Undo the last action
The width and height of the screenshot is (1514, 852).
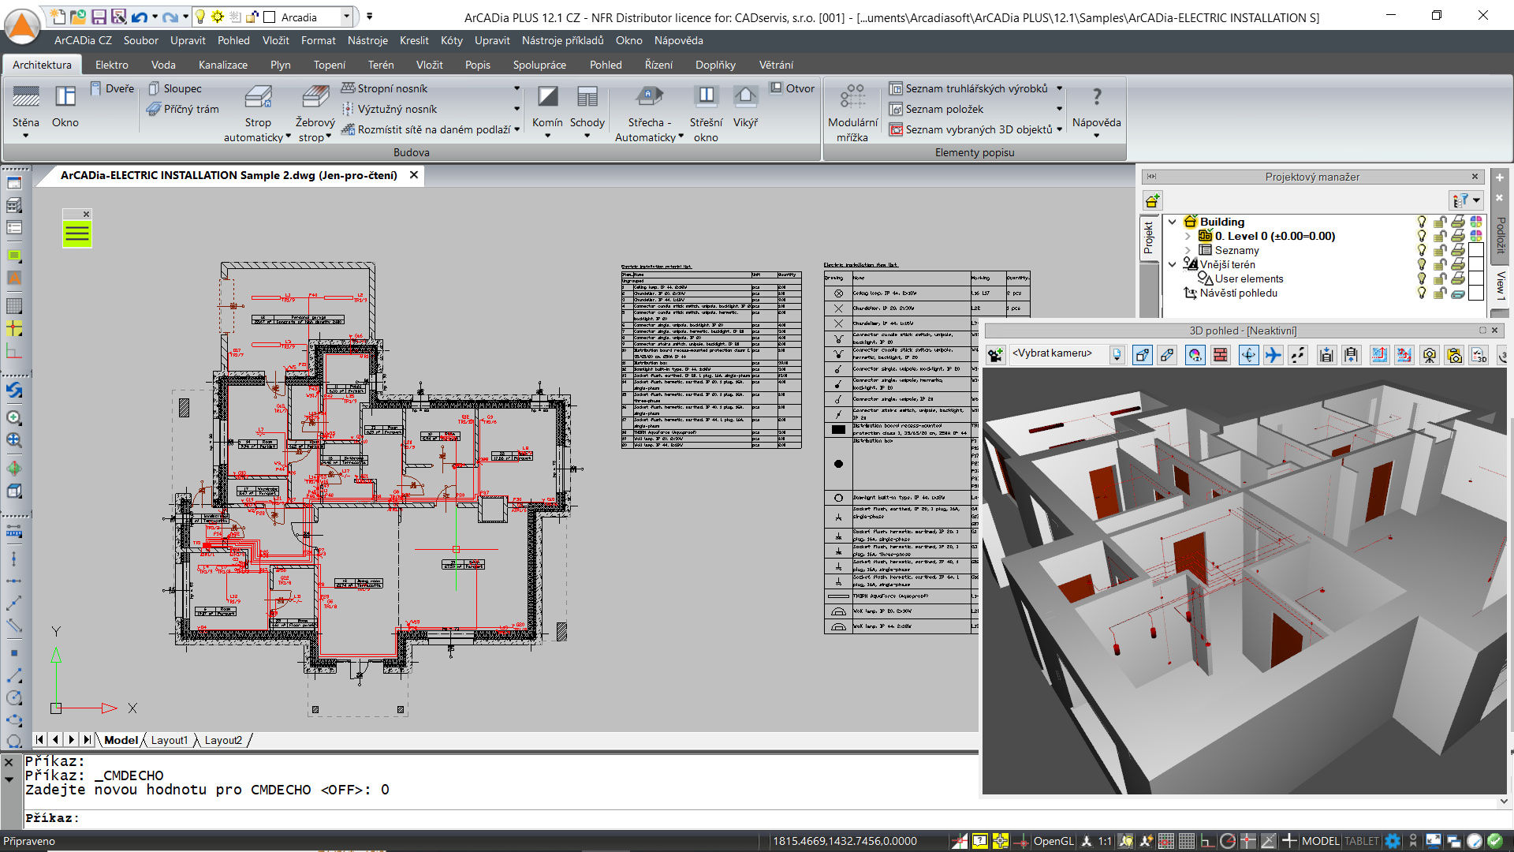coord(140,17)
